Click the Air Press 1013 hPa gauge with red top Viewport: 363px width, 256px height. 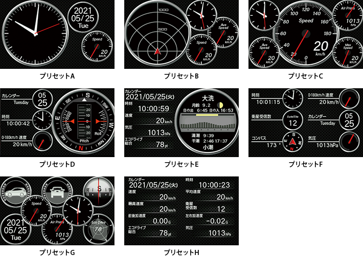tap(347, 18)
